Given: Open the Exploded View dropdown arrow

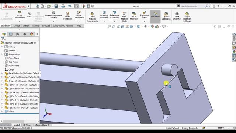Looking at the screenshot, I should point(144,21).
